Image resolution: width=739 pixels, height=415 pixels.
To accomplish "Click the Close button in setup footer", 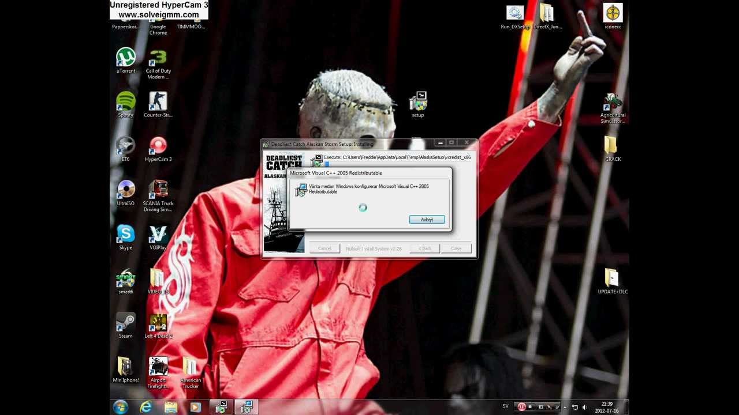I will click(456, 248).
